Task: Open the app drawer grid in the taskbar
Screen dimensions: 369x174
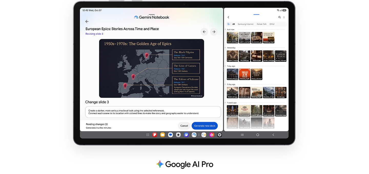Action: click(148, 135)
